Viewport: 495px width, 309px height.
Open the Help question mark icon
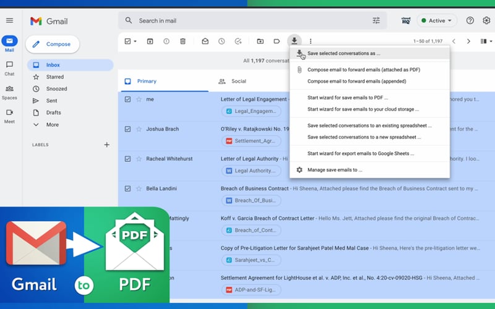pyautogui.click(x=470, y=21)
